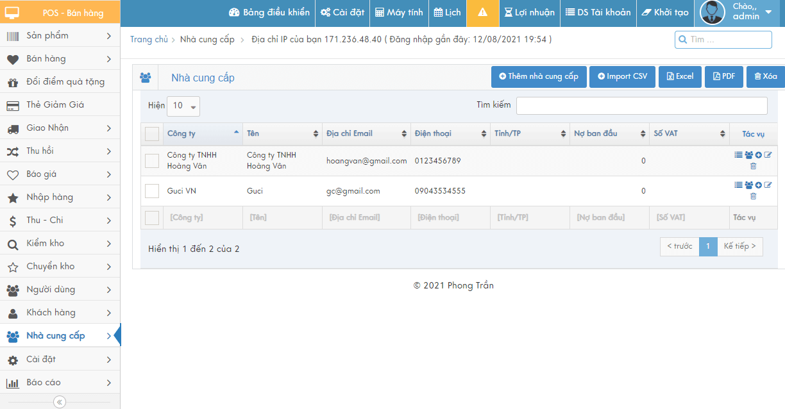The image size is (785, 409).
Task: Toggle the select-all checkbox in table header
Action: tap(152, 134)
